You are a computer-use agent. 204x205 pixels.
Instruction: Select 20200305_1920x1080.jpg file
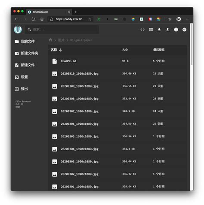(117, 136)
